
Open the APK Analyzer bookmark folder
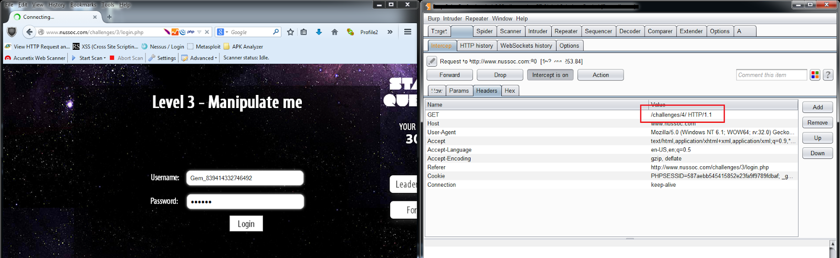(x=243, y=47)
